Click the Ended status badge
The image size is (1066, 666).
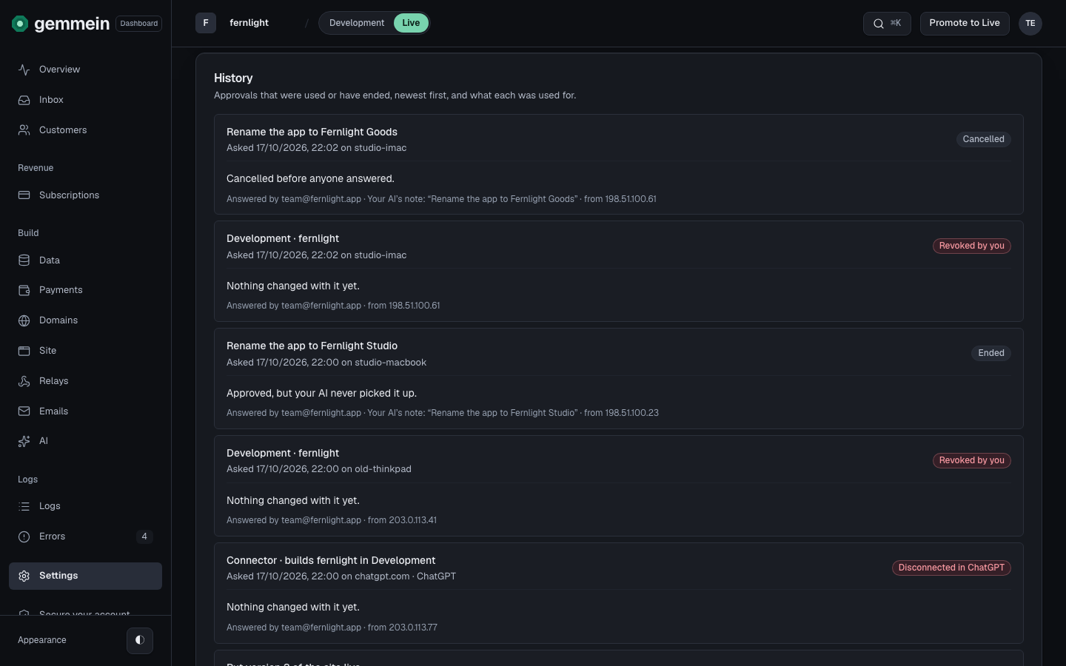[991, 353]
